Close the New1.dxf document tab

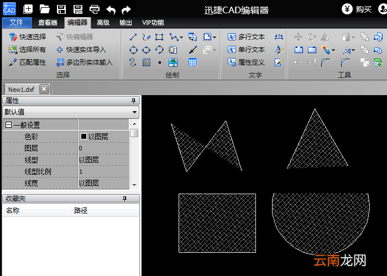pos(44,89)
